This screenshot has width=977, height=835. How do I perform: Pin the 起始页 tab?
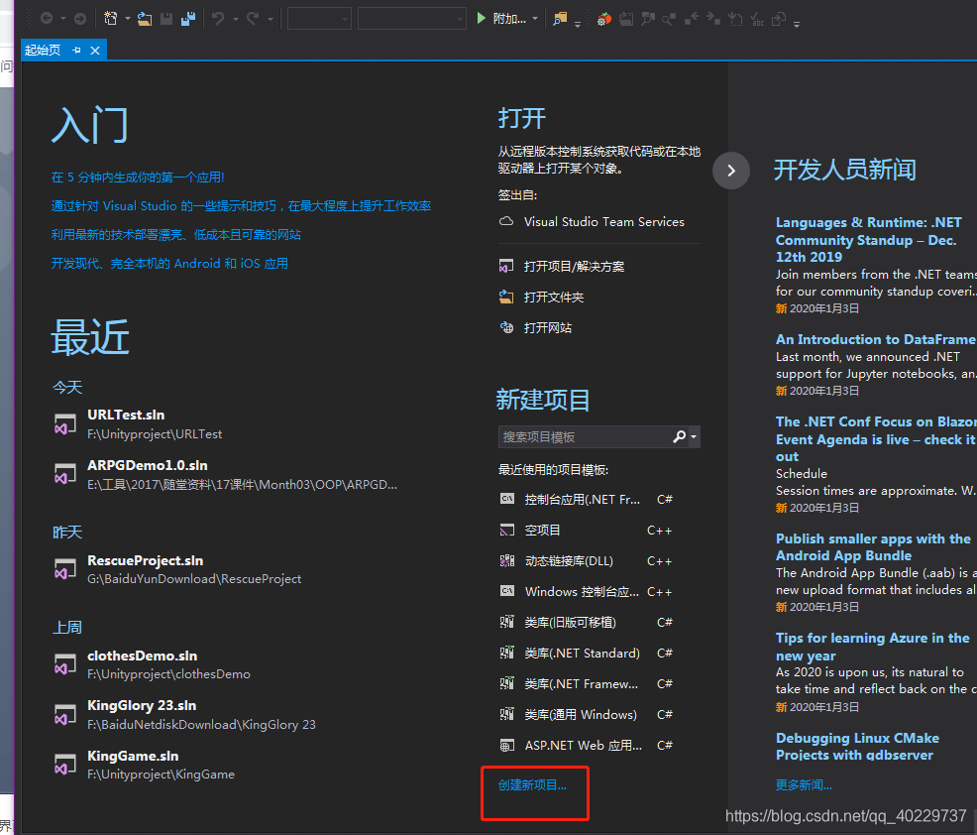[x=76, y=50]
